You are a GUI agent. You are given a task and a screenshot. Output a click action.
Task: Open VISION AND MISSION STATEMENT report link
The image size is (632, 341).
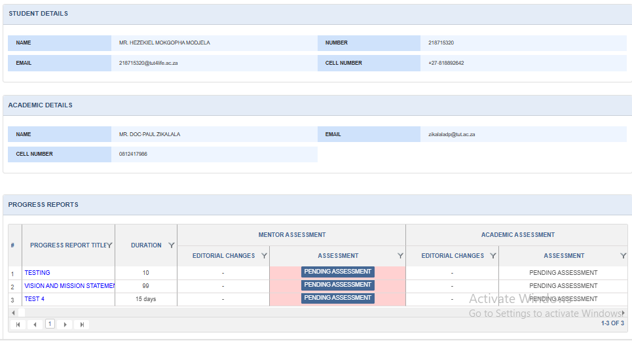click(69, 286)
